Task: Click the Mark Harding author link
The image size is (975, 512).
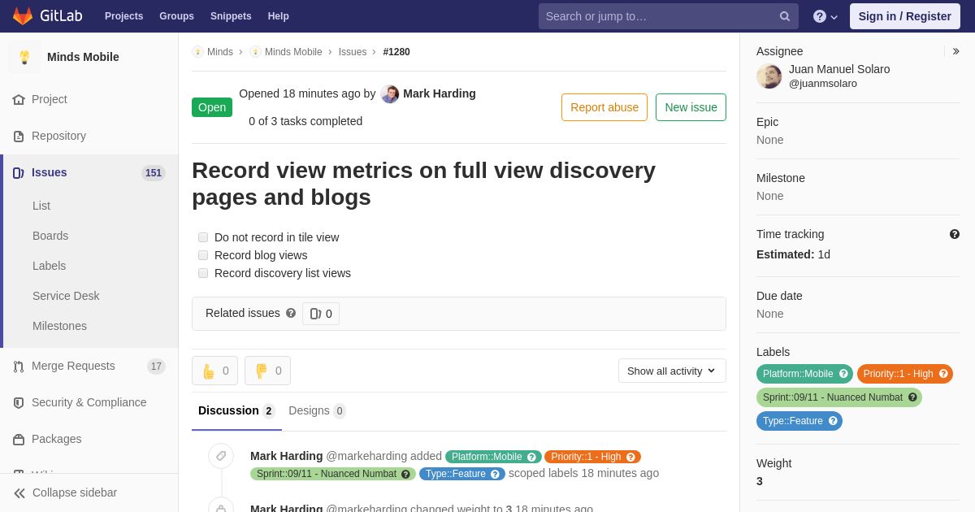Action: pyautogui.click(x=440, y=93)
